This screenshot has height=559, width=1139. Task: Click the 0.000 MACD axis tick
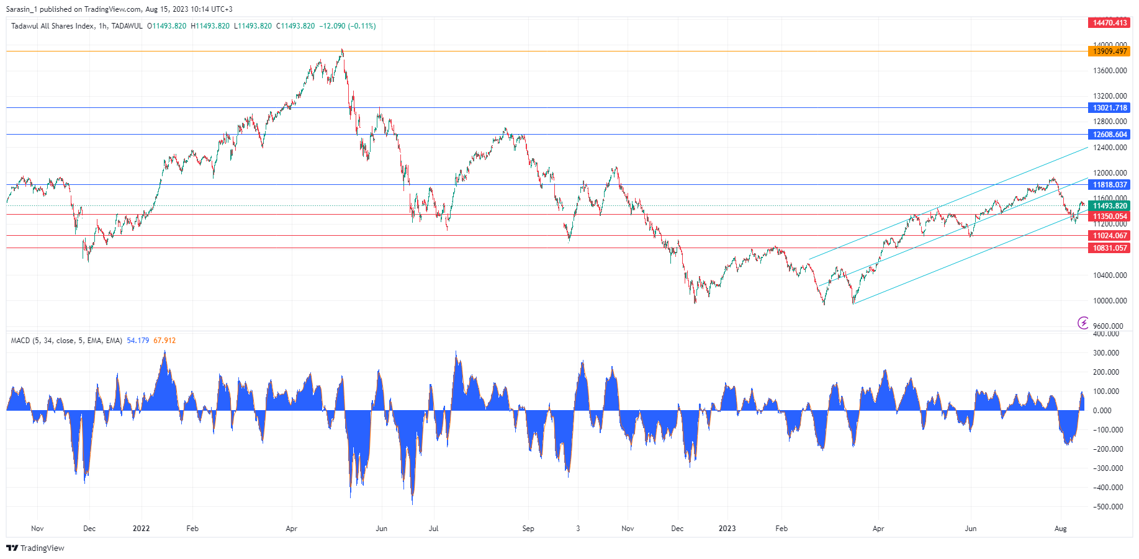click(1102, 411)
